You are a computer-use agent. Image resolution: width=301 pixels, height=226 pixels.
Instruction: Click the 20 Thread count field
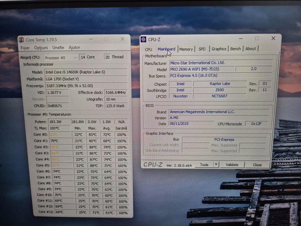pyautogui.click(x=107, y=57)
